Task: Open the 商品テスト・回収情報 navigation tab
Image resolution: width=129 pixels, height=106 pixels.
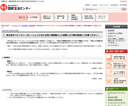Action: pyautogui.click(x=47, y=17)
